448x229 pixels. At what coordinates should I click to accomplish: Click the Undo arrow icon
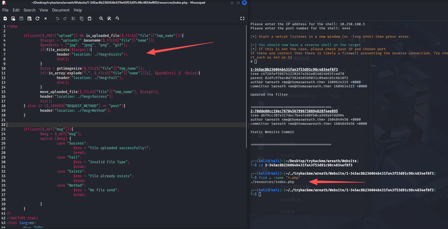[x=58, y=18]
